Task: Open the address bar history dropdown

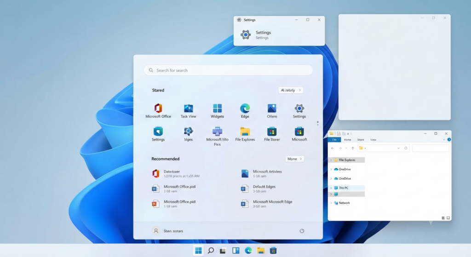Action: click(x=398, y=148)
